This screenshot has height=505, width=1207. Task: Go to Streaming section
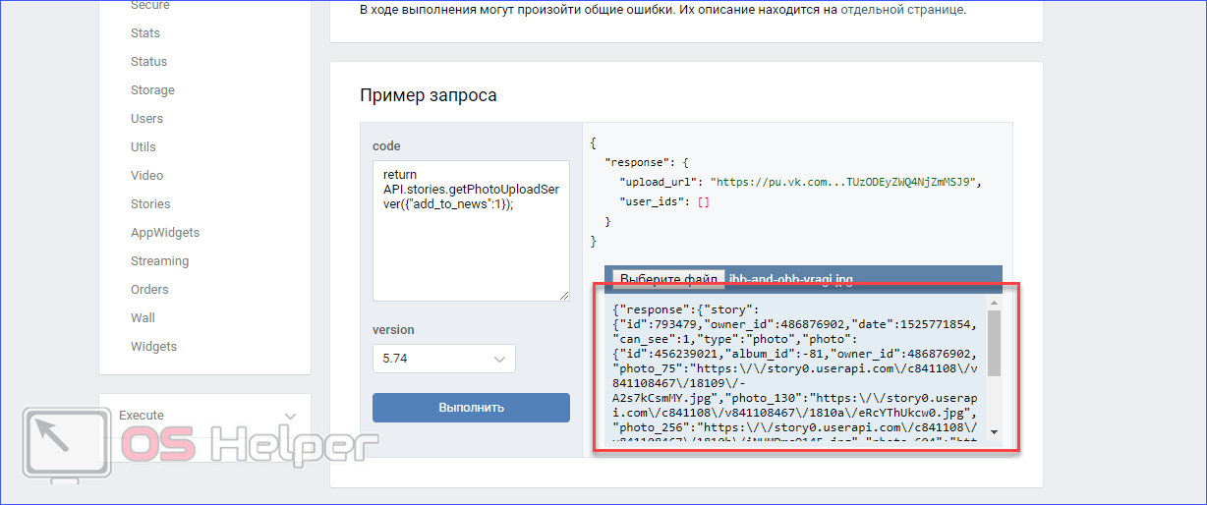point(159,261)
